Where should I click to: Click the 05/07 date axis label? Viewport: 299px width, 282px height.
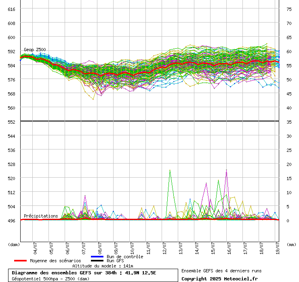coord(51,248)
